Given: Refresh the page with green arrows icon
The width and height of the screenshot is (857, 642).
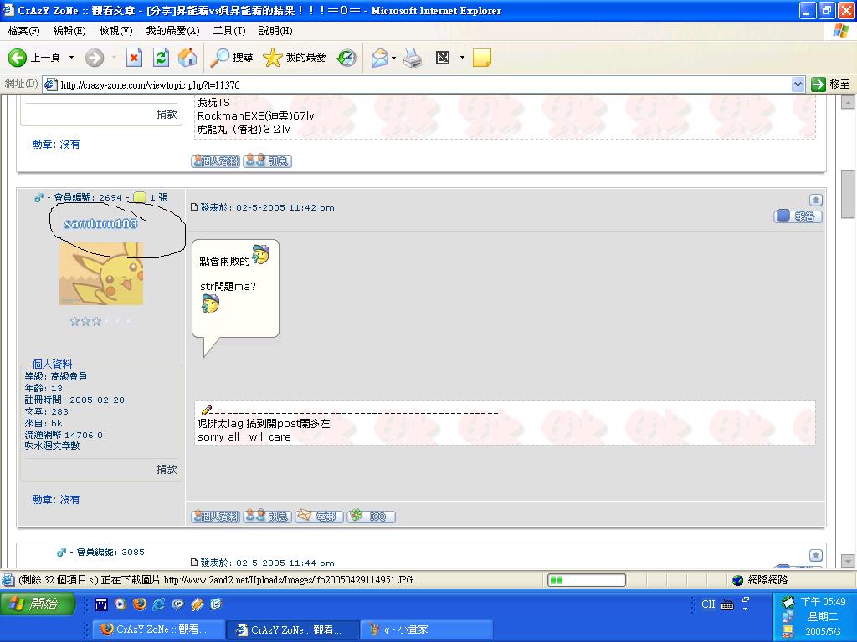Looking at the screenshot, I should (x=161, y=58).
